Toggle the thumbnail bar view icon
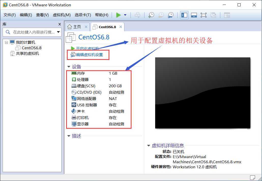The height and width of the screenshot is (181, 262). (194, 15)
